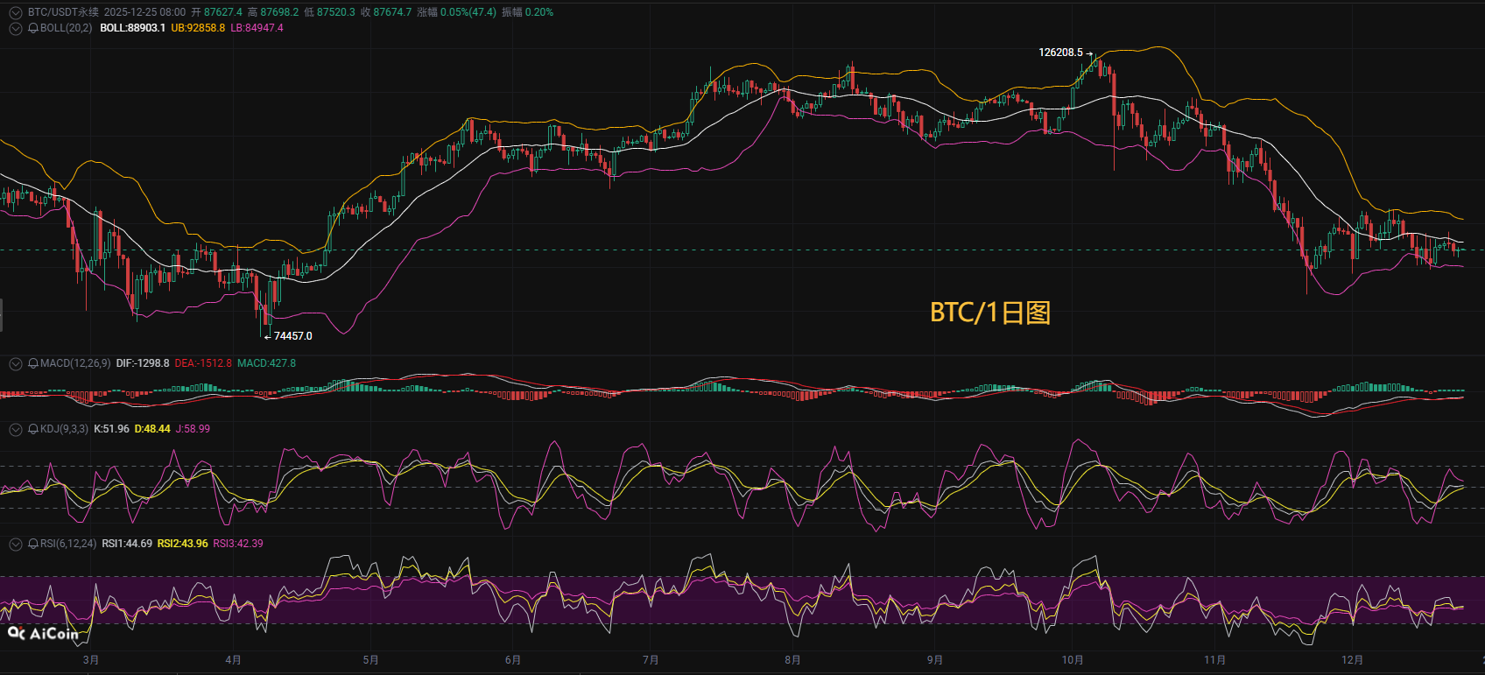
Task: Collapse the BTC/USDT main chart header chevron
Action: tap(15, 13)
